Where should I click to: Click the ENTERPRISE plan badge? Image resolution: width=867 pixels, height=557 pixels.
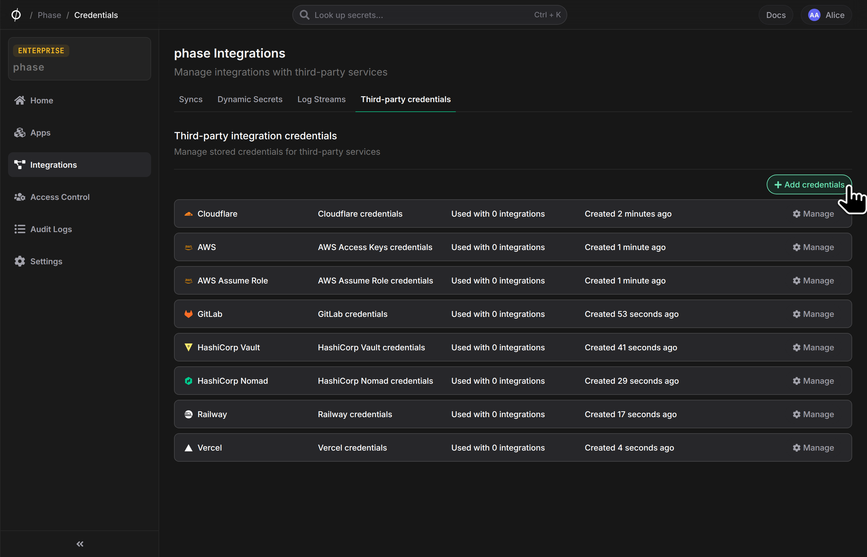[41, 51]
